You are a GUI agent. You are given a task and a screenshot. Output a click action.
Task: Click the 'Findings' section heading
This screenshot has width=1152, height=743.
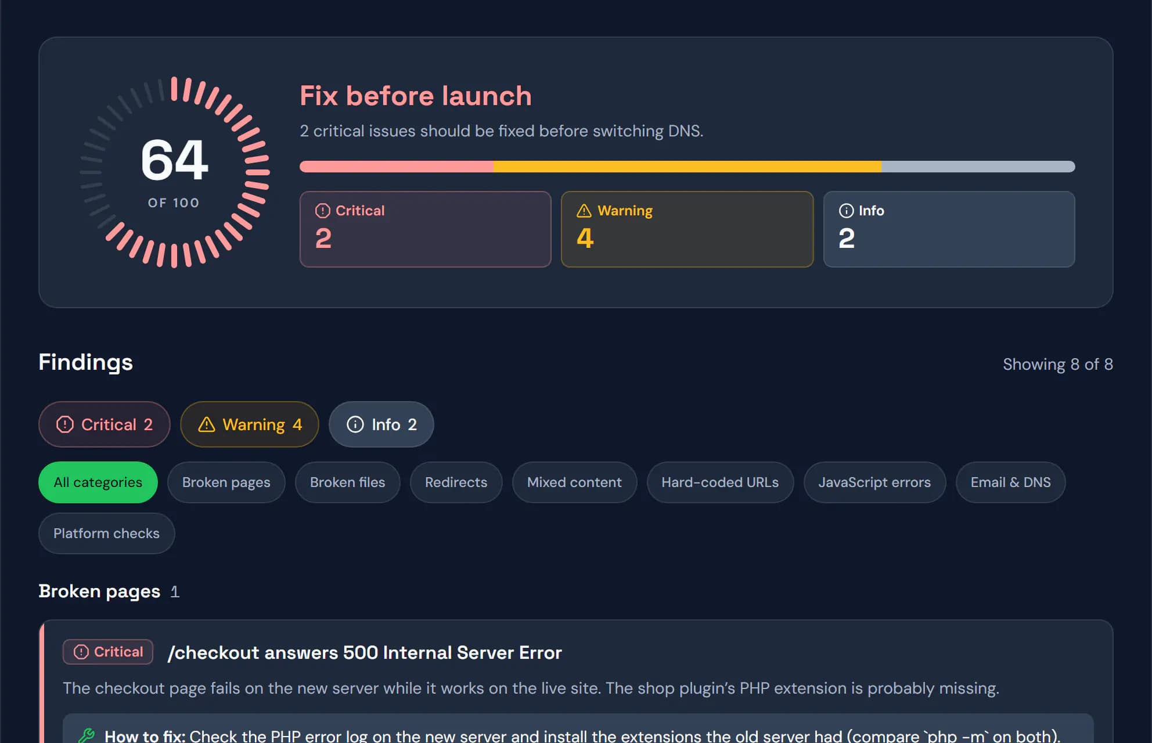tap(86, 362)
